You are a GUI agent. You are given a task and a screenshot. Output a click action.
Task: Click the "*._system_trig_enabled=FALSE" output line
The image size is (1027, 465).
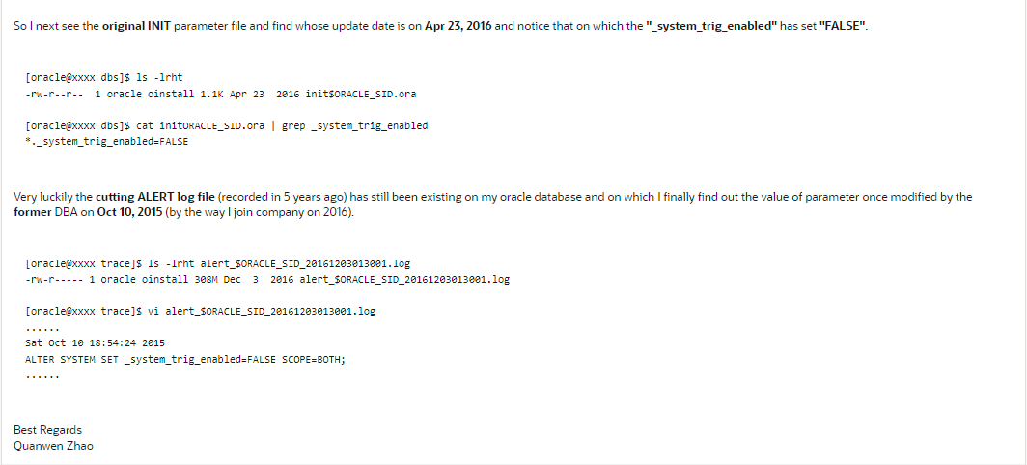[106, 142]
